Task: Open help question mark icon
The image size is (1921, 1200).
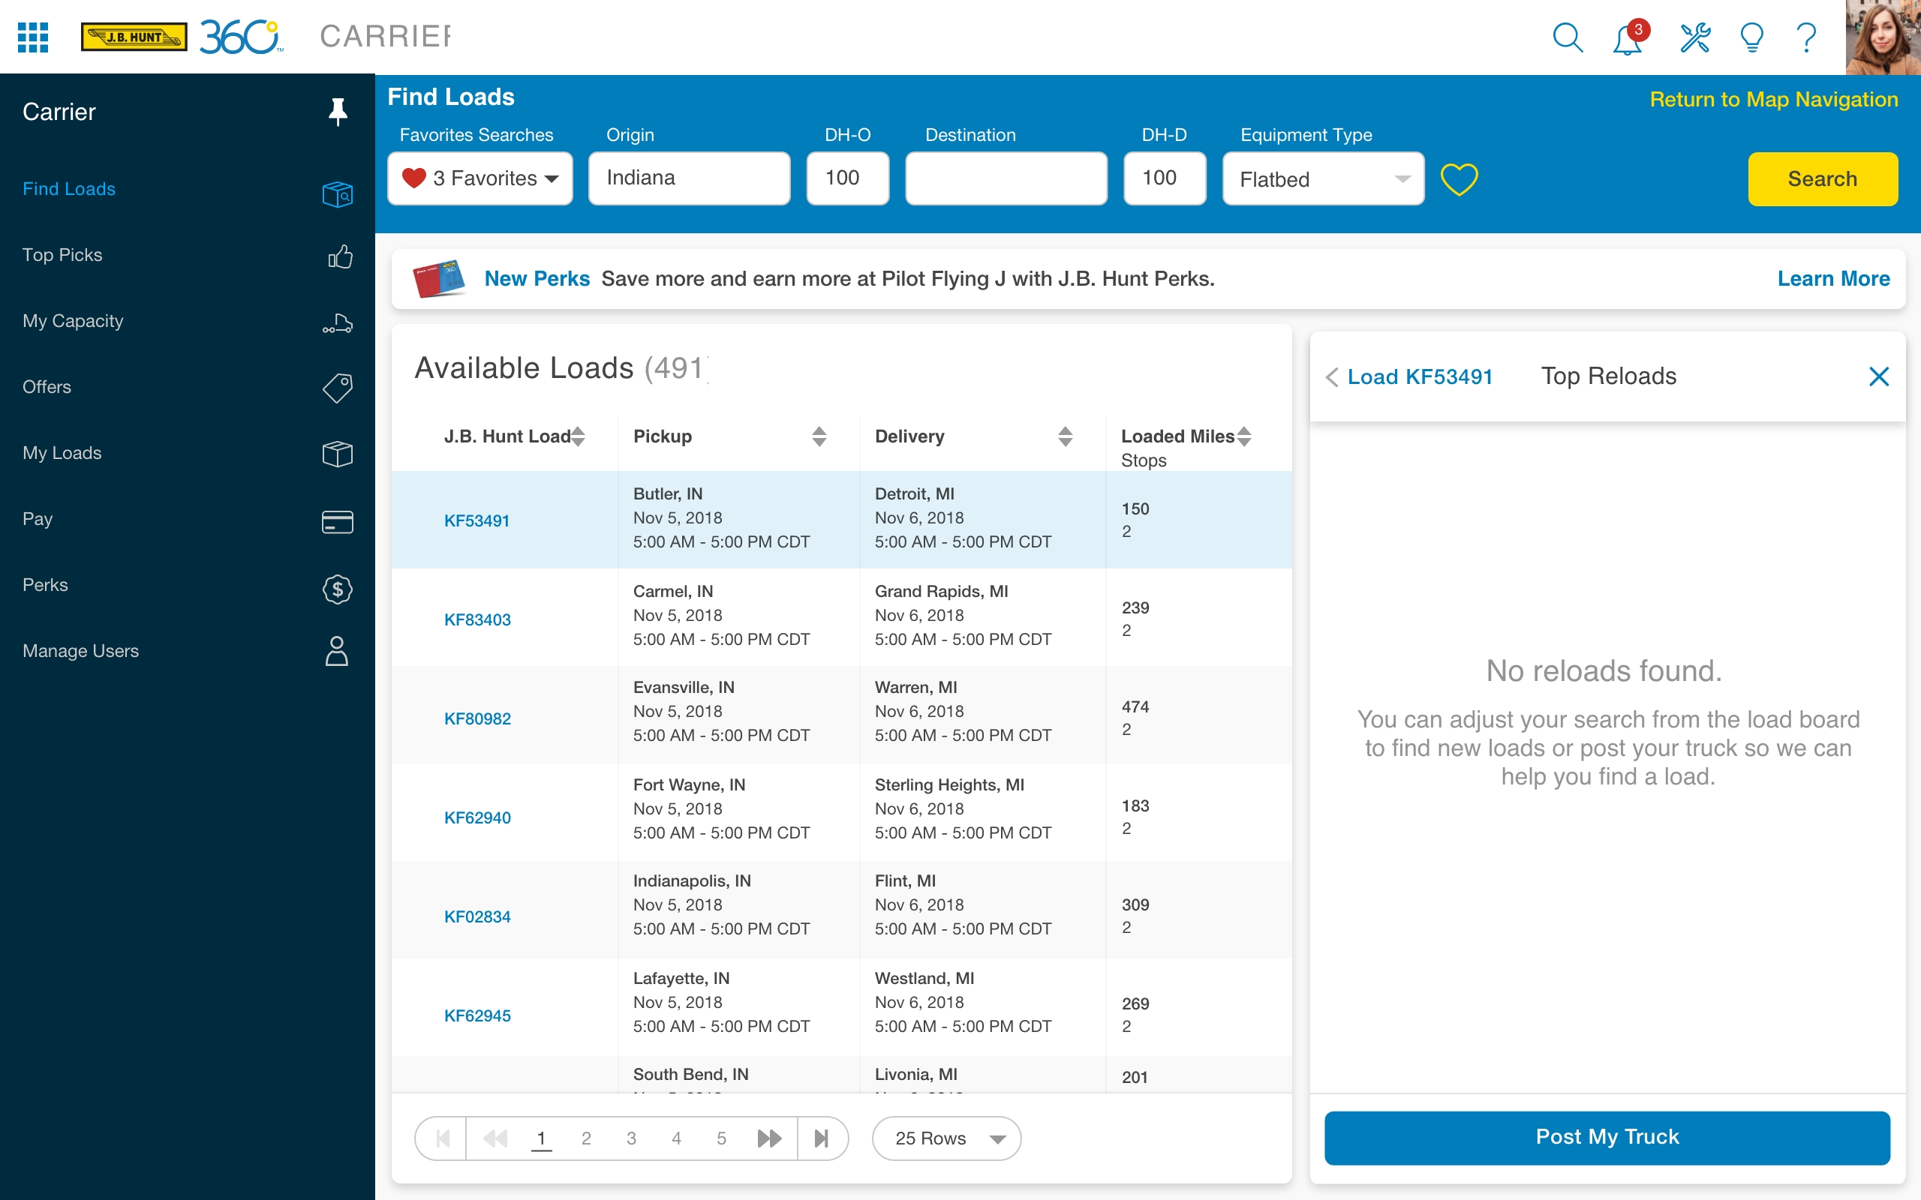Action: tap(1807, 37)
